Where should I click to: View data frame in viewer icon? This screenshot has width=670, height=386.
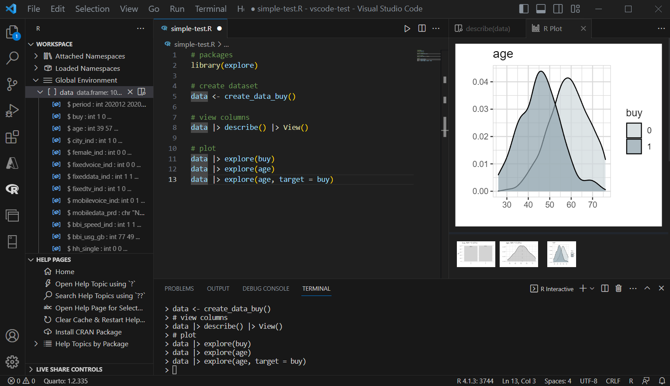pos(142,92)
